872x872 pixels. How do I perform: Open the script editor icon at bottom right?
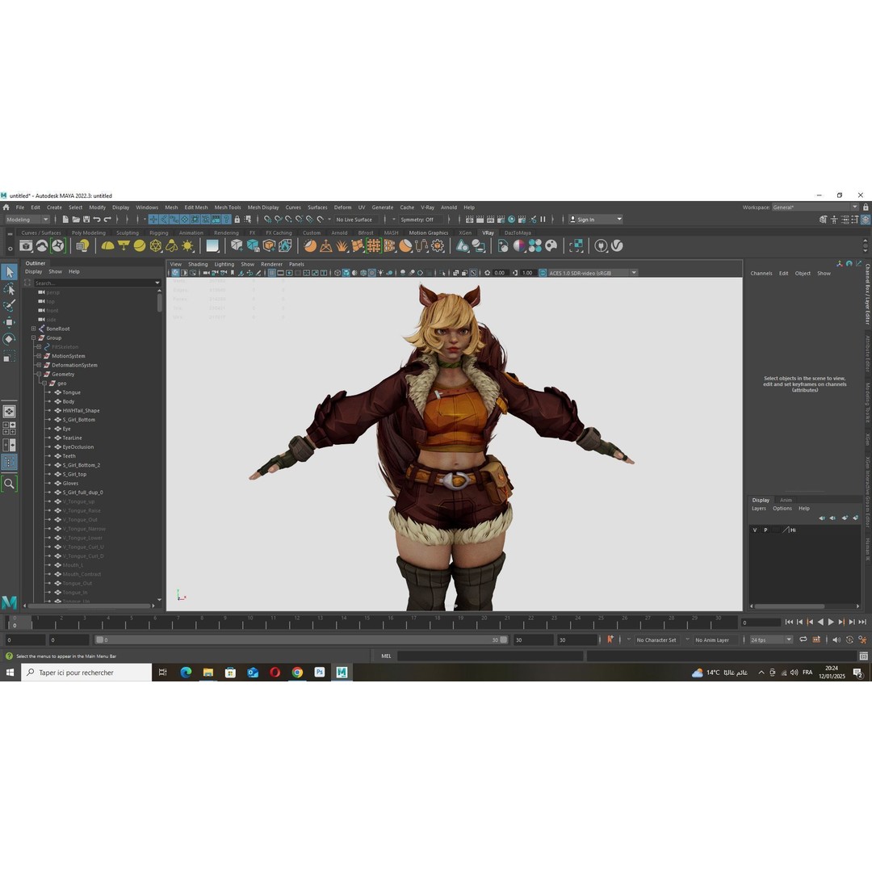[864, 656]
